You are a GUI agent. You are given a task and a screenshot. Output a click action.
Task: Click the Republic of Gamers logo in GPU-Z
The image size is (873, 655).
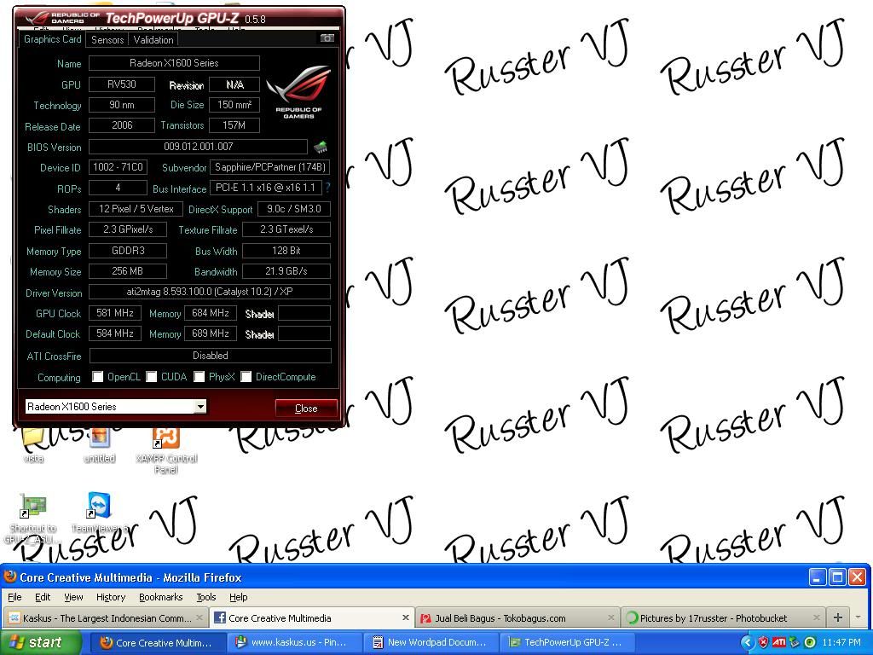pyautogui.click(x=298, y=92)
